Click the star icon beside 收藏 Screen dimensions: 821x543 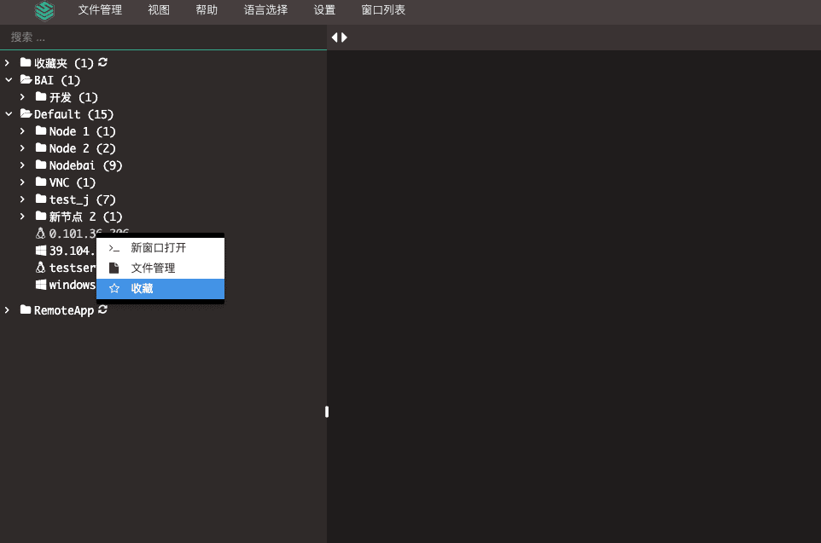(x=114, y=288)
